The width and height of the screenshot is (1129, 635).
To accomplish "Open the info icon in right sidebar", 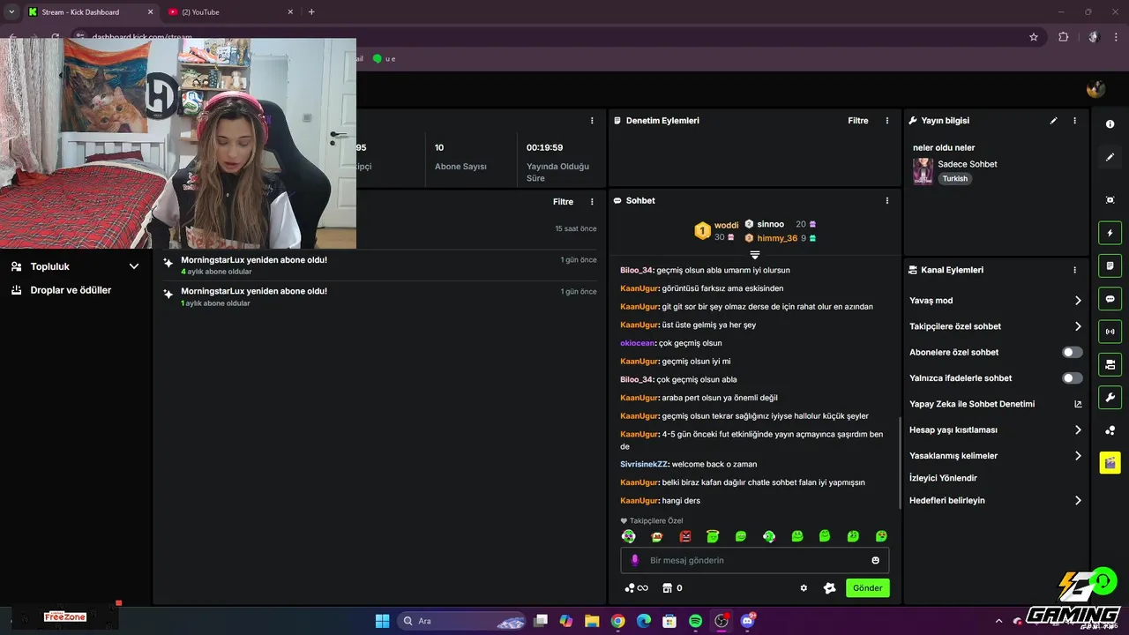I will [1110, 124].
